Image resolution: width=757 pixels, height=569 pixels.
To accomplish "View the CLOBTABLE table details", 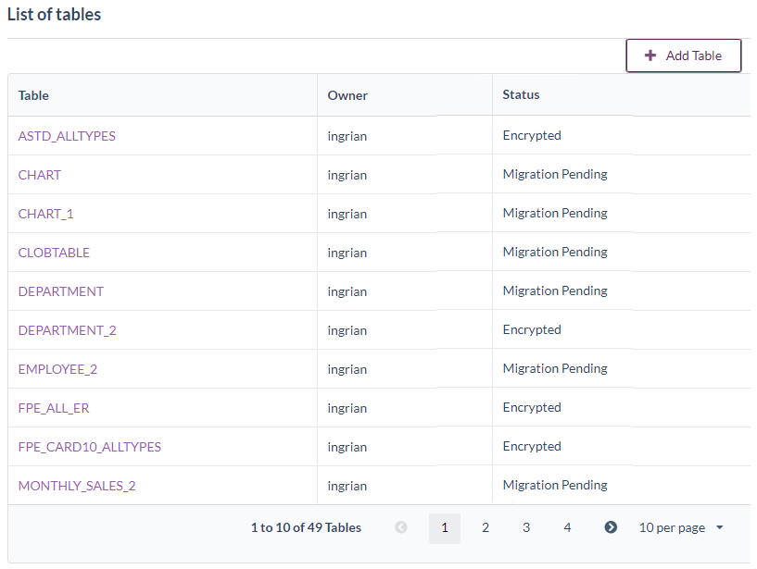I will click(54, 253).
